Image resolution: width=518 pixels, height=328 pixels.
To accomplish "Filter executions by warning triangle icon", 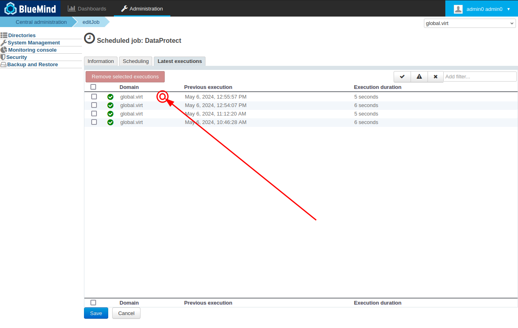I will pos(419,77).
